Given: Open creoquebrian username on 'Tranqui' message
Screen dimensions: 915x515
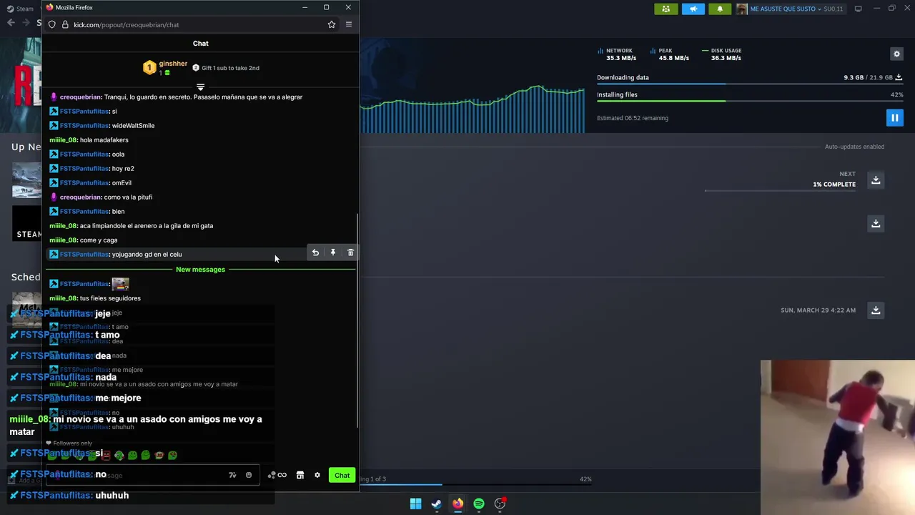Looking at the screenshot, I should [80, 97].
